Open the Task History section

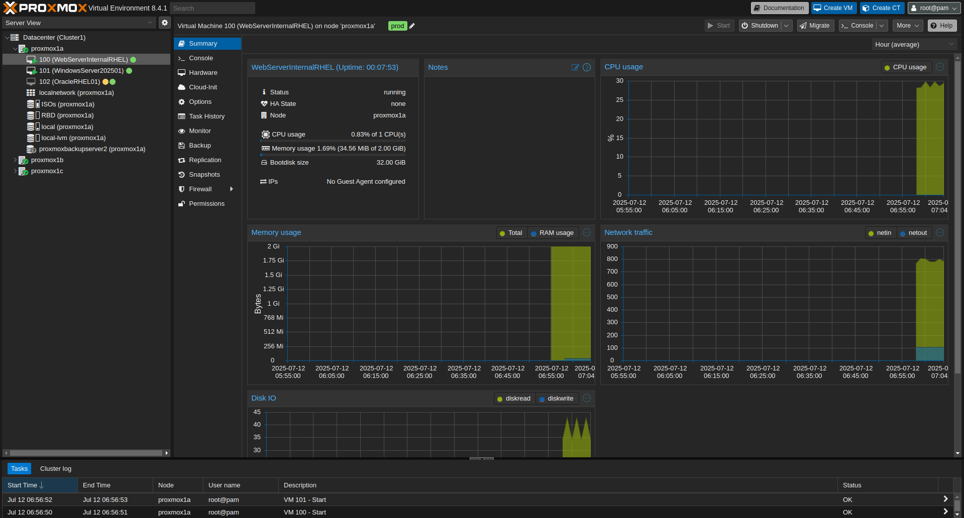pos(207,116)
